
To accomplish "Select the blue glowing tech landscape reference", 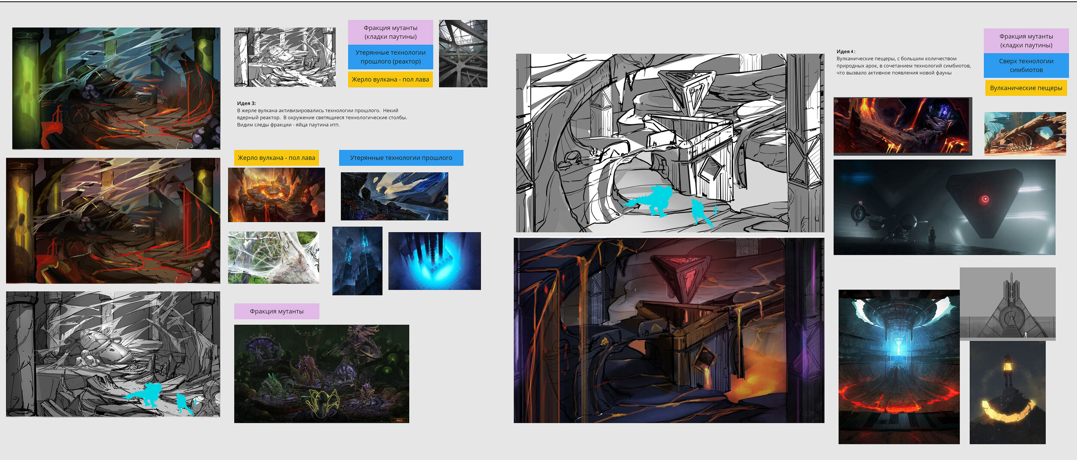I will [394, 196].
